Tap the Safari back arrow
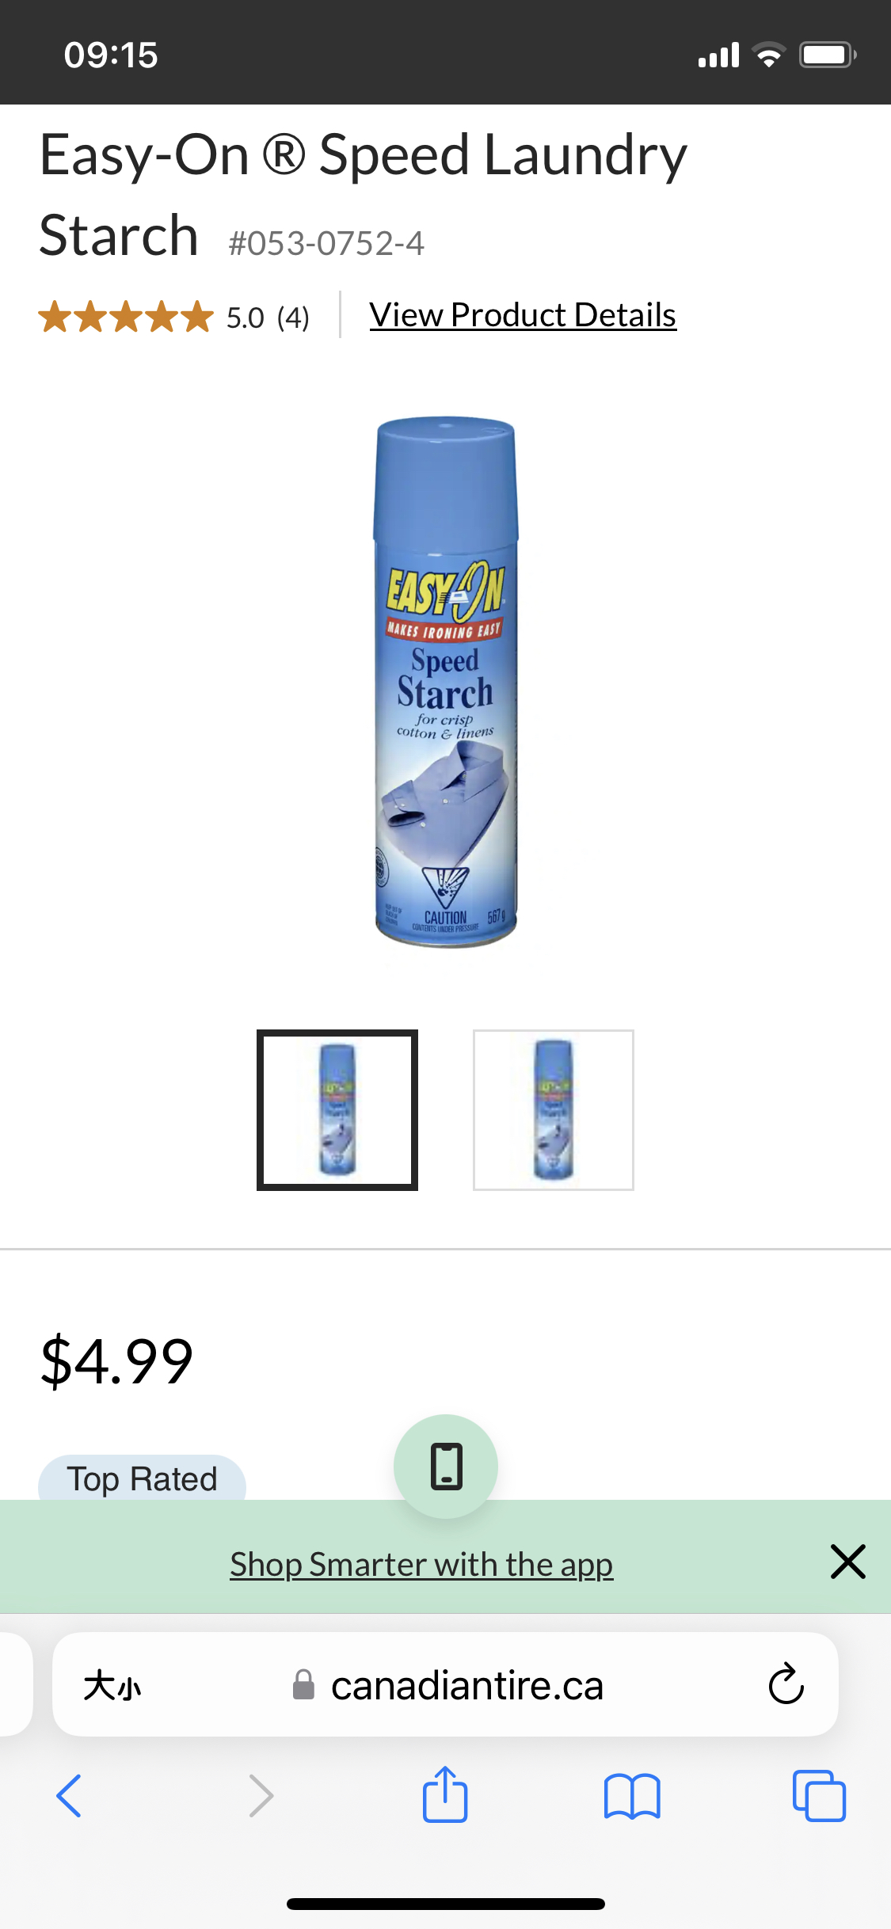The width and height of the screenshot is (891, 1929). click(x=69, y=1795)
